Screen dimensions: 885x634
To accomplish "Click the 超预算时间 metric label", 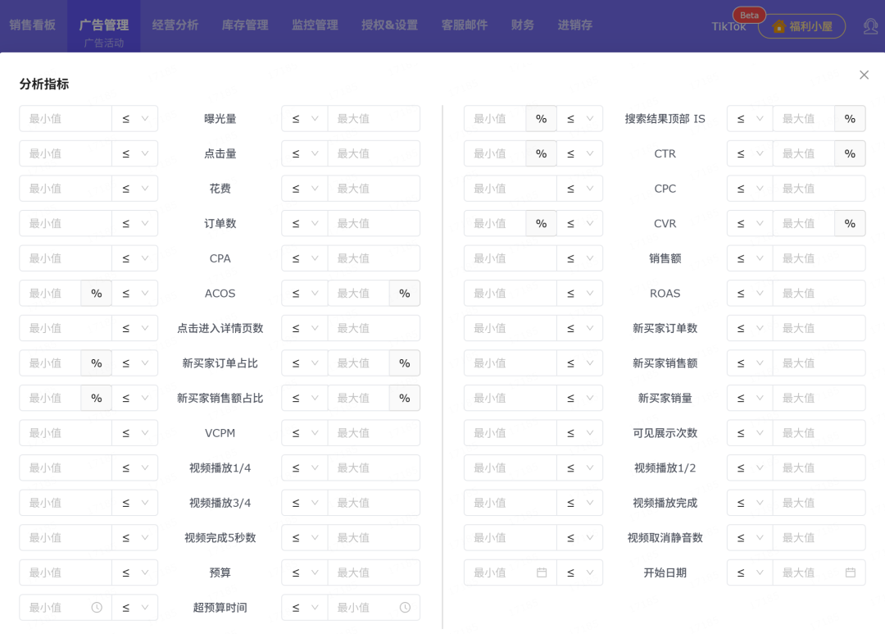I will click(x=220, y=608).
